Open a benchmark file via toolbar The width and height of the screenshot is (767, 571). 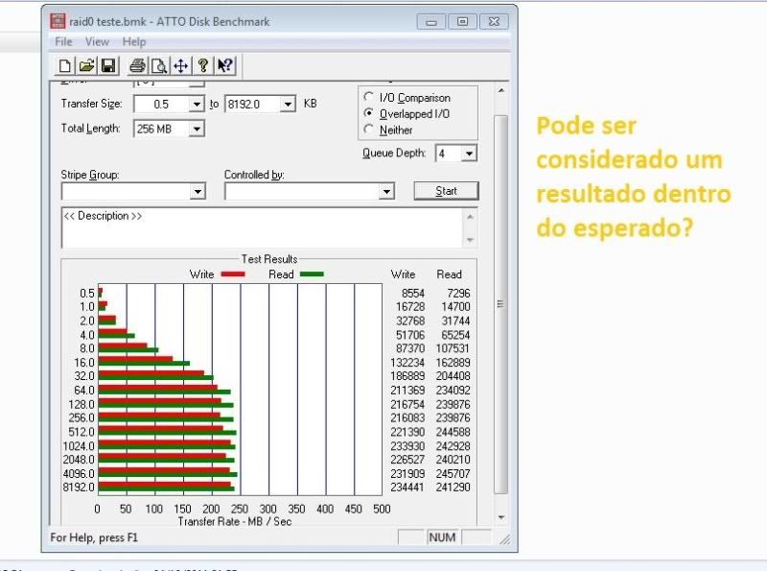[x=86, y=66]
